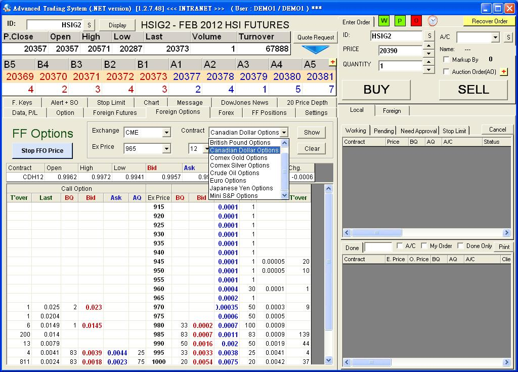Expand the Exchange CME dropdown
This screenshot has height=372, width=518.
[166, 133]
